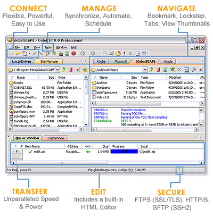The height and width of the screenshot is (218, 213).
Task: Refresh the remote pane listing
Action: 165,70
